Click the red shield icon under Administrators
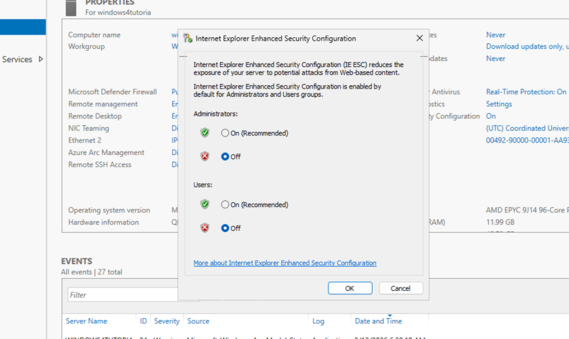Image resolution: width=569 pixels, height=339 pixels. [205, 156]
